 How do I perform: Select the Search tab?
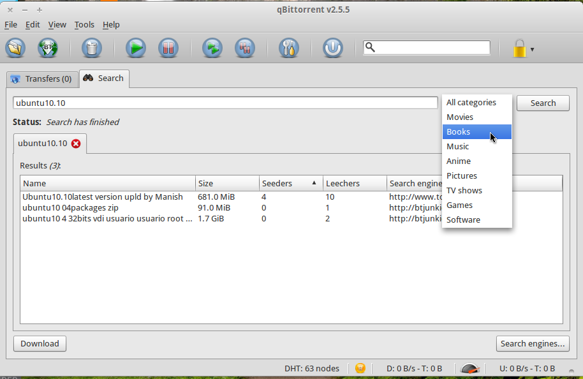[104, 78]
